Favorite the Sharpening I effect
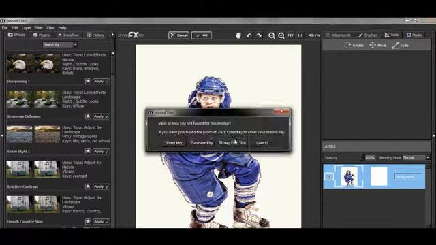This screenshot has width=436, height=245. 88,82
